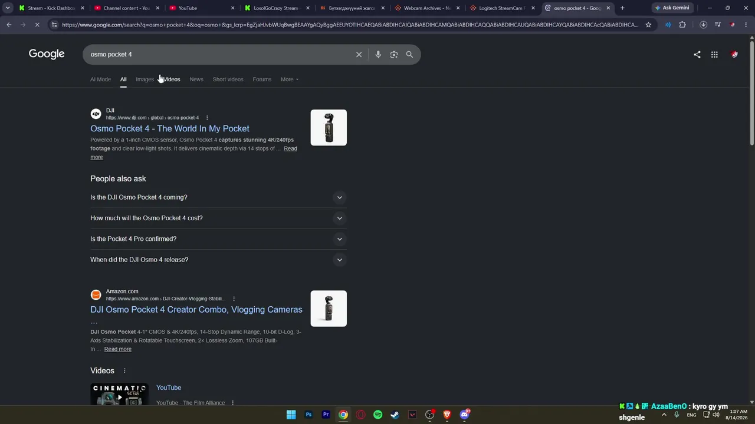Open search by image (Lens) camera icon
Screen dimensions: 755x424
coord(393,54)
